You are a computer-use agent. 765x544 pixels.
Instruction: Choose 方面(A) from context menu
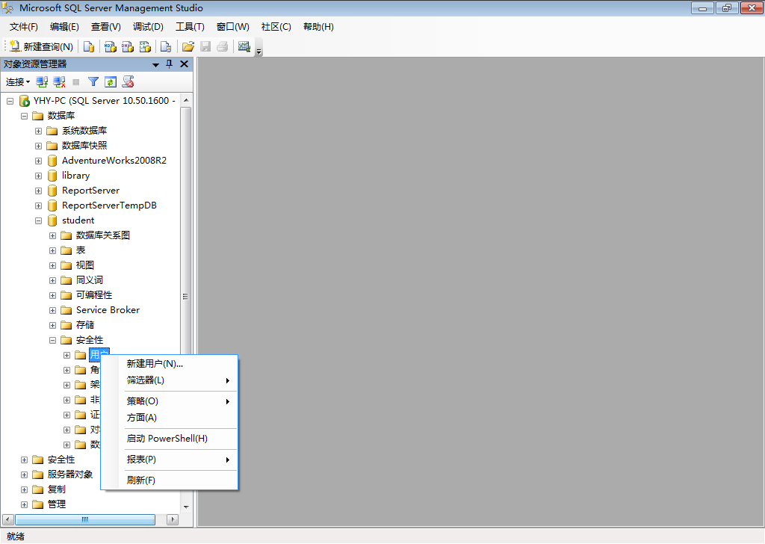[170, 418]
